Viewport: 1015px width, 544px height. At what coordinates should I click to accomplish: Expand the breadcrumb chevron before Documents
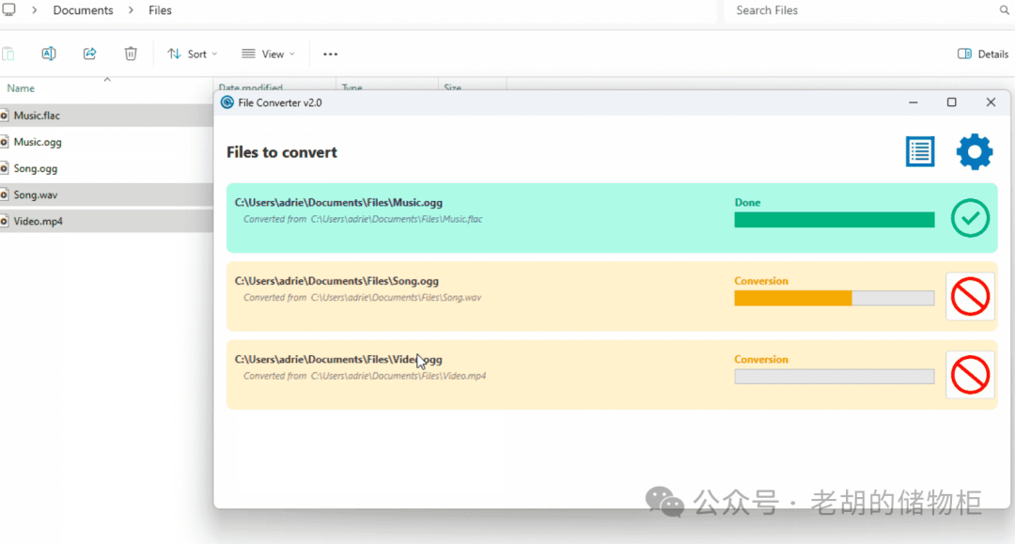tap(35, 10)
